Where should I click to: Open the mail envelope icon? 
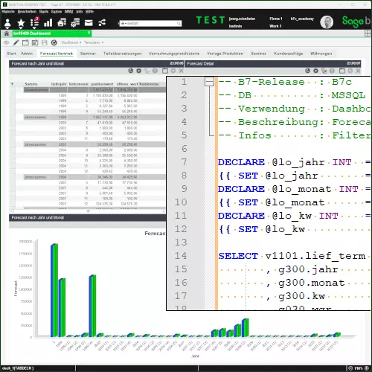89,23
